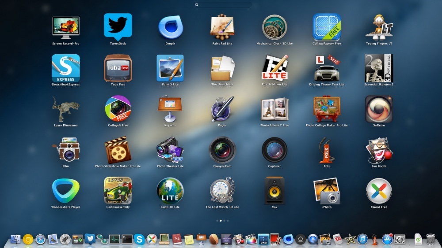Launch DwayneCam
This screenshot has width=442, height=248.
point(222,150)
